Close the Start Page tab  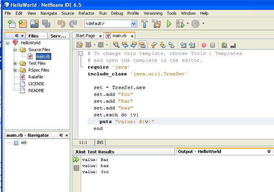100,36
